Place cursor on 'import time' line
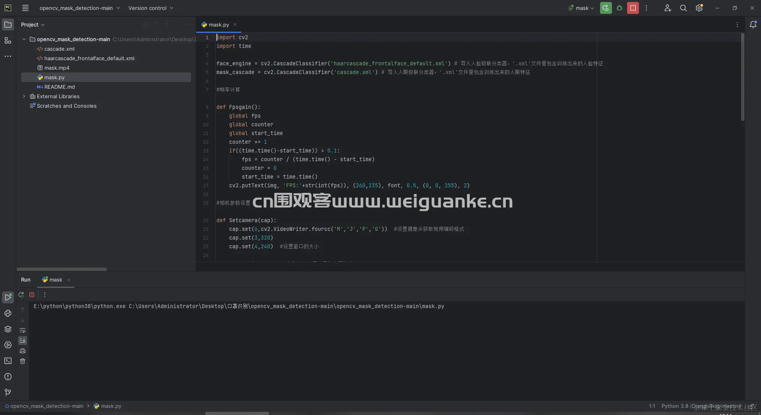The width and height of the screenshot is (761, 415). (x=233, y=46)
